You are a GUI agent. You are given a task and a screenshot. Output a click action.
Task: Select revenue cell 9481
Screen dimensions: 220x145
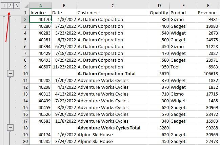point(208,19)
